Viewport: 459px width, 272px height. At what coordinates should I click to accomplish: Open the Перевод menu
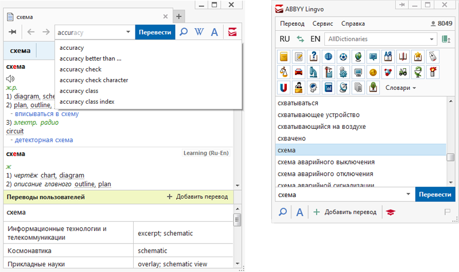[x=292, y=23]
